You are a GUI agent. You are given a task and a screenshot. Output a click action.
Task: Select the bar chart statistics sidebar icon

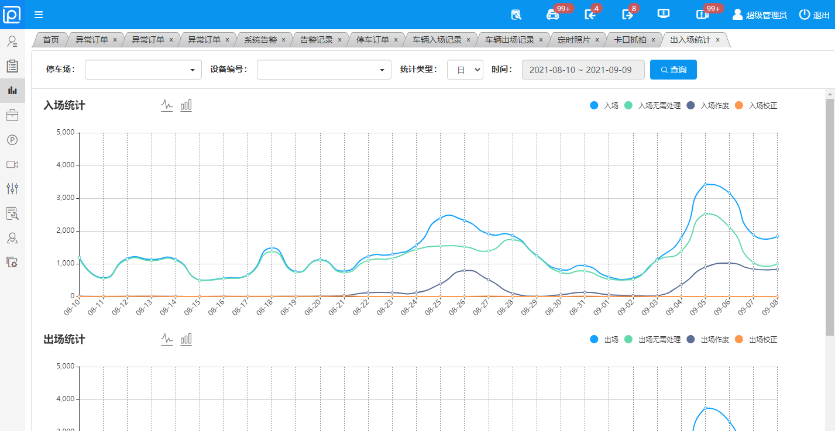(x=12, y=91)
